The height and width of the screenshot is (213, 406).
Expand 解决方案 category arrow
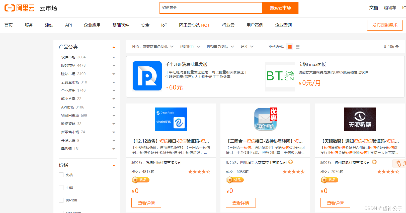tap(114, 99)
